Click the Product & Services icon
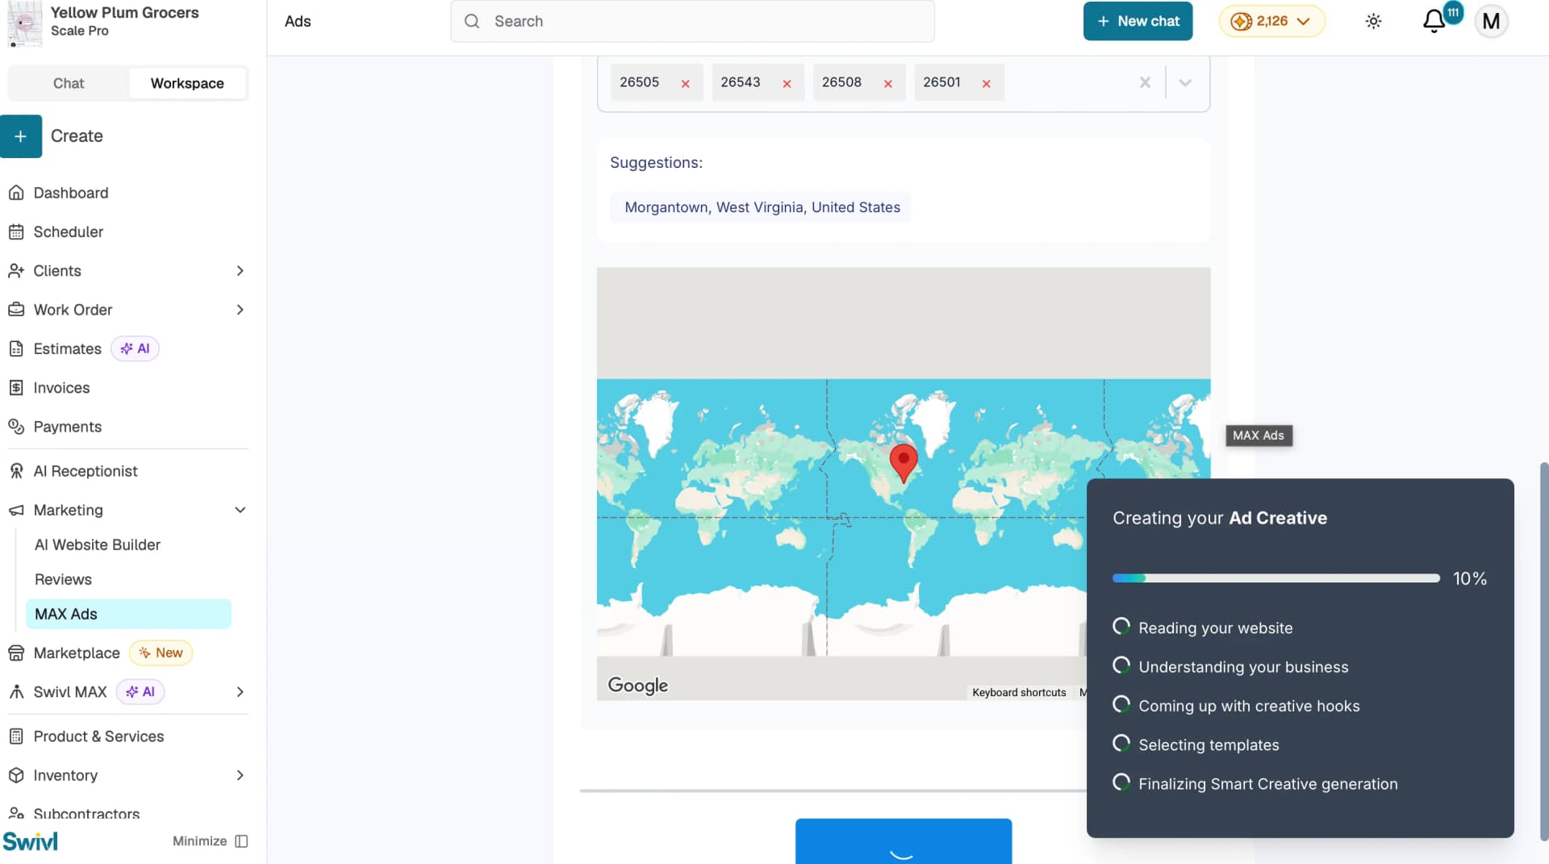 (16, 737)
